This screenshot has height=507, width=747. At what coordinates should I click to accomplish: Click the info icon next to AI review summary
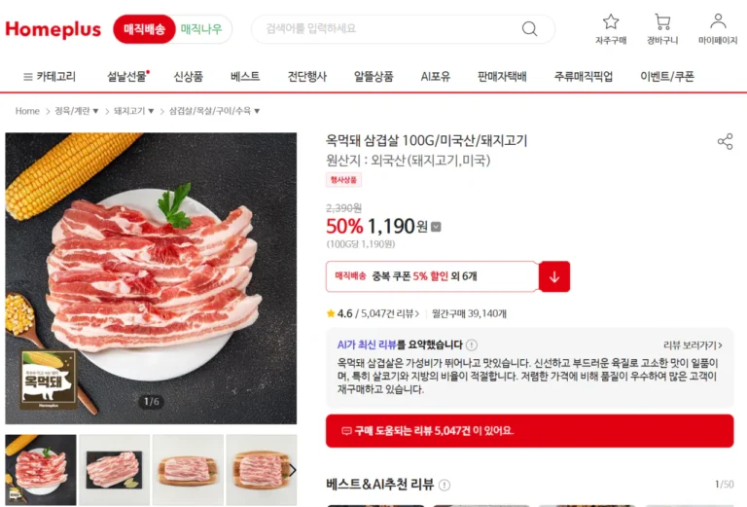(x=472, y=344)
